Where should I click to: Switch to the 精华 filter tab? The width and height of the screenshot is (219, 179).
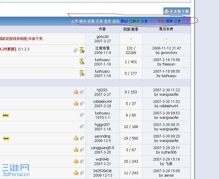tap(83, 21)
